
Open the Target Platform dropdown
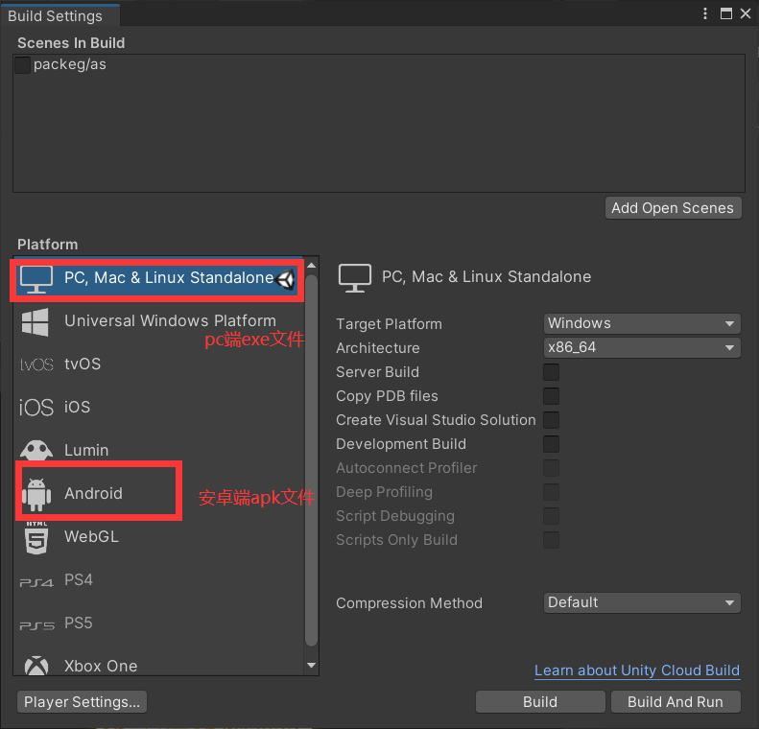[642, 323]
